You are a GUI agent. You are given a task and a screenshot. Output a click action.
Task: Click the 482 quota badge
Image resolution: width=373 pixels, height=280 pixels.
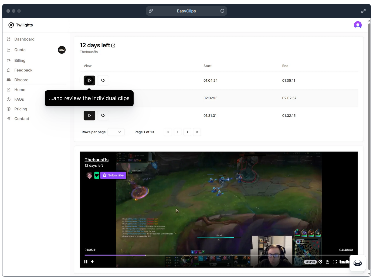click(x=62, y=50)
